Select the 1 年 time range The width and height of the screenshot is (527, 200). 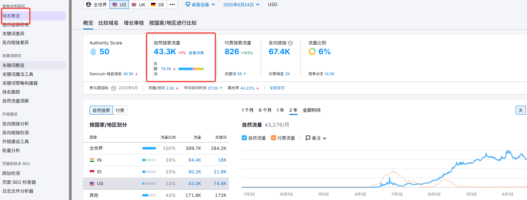(x=280, y=110)
